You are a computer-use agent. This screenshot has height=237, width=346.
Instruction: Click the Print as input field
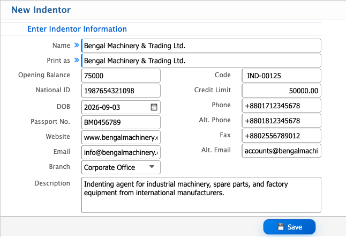pyautogui.click(x=201, y=61)
